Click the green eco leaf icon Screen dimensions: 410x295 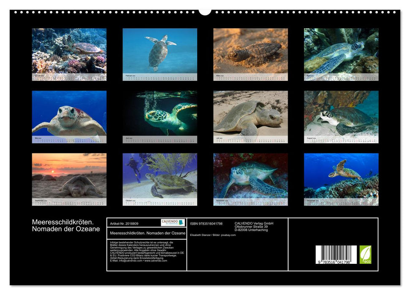[365, 255]
